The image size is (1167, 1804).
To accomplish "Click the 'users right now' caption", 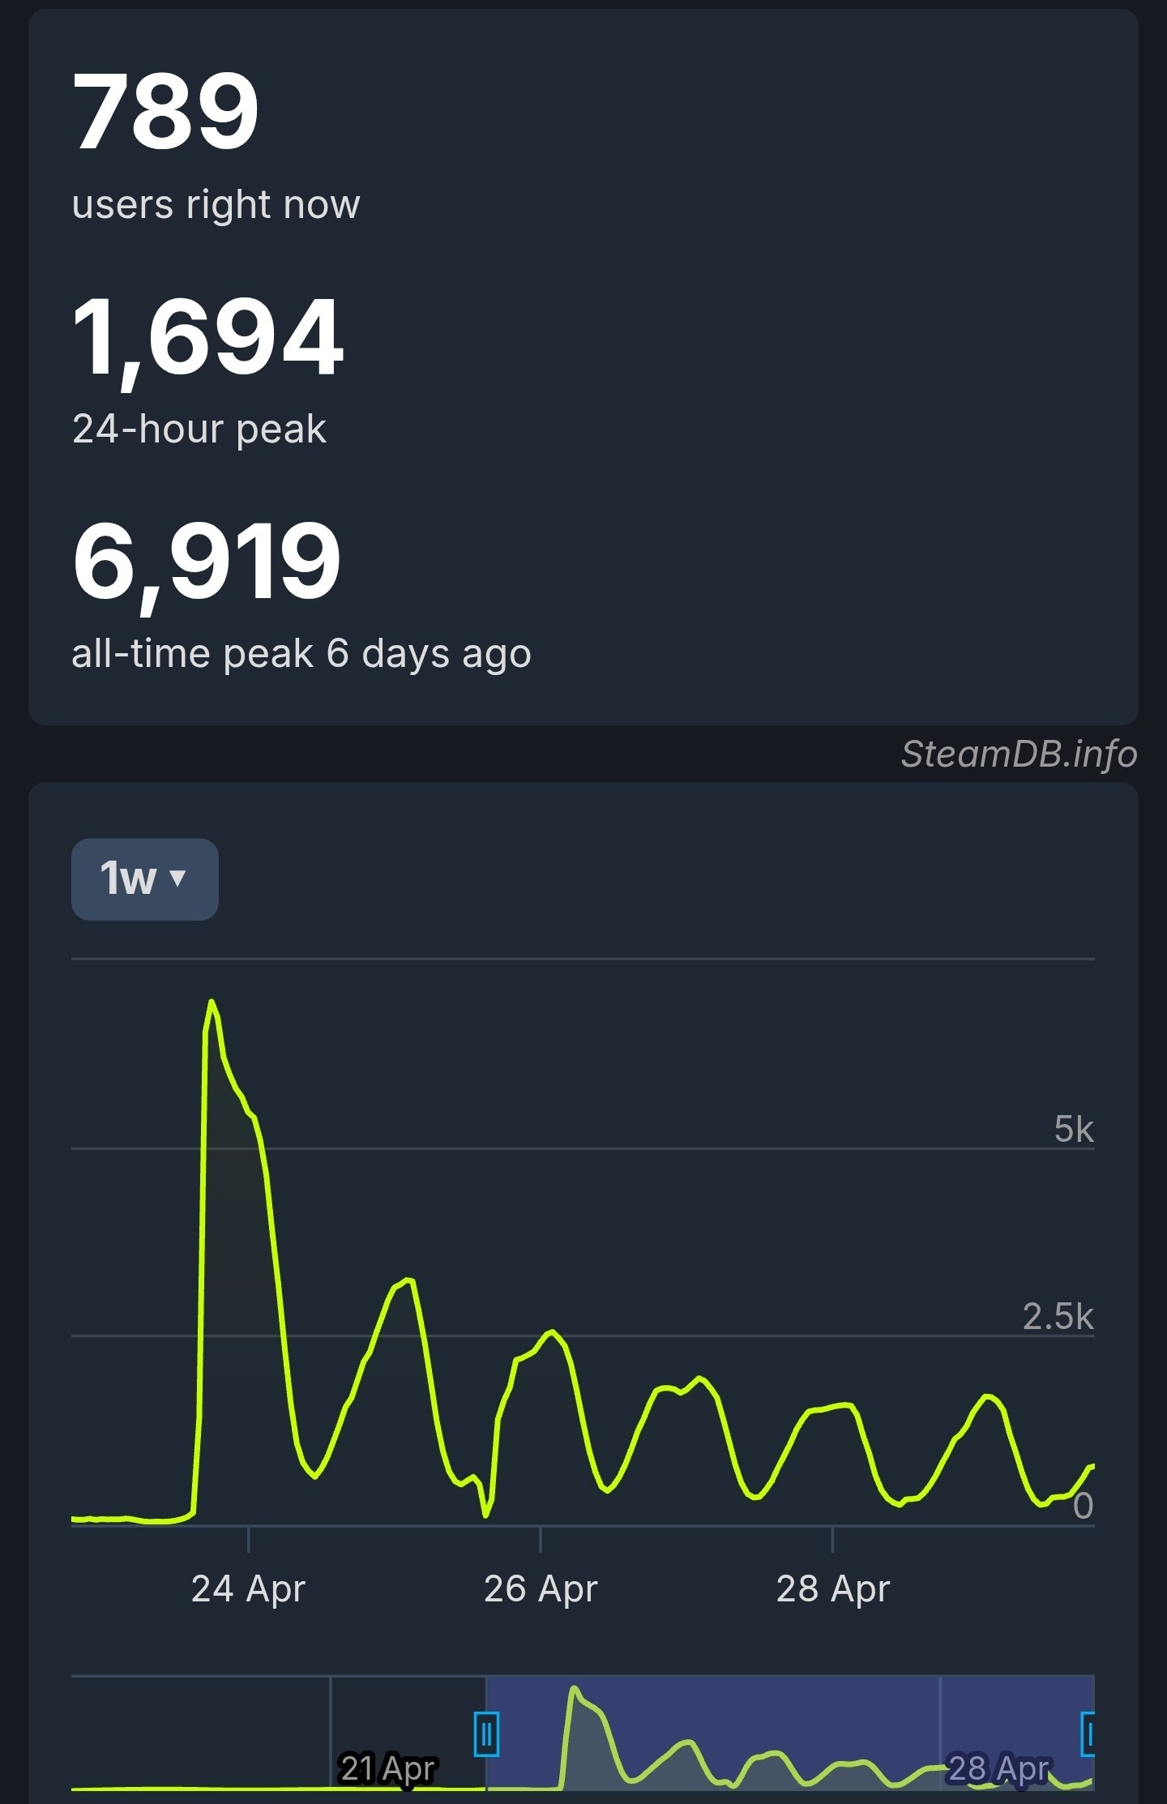I will pyautogui.click(x=216, y=204).
